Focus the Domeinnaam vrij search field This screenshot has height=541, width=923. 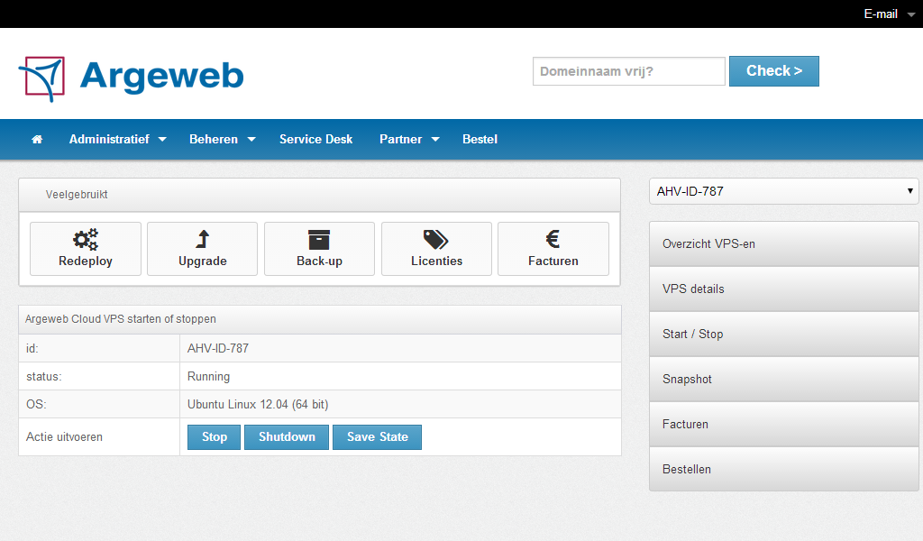628,71
